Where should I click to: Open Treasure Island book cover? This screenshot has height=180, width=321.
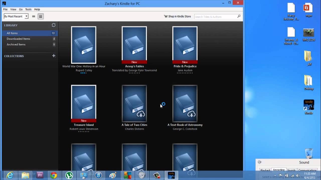click(84, 103)
